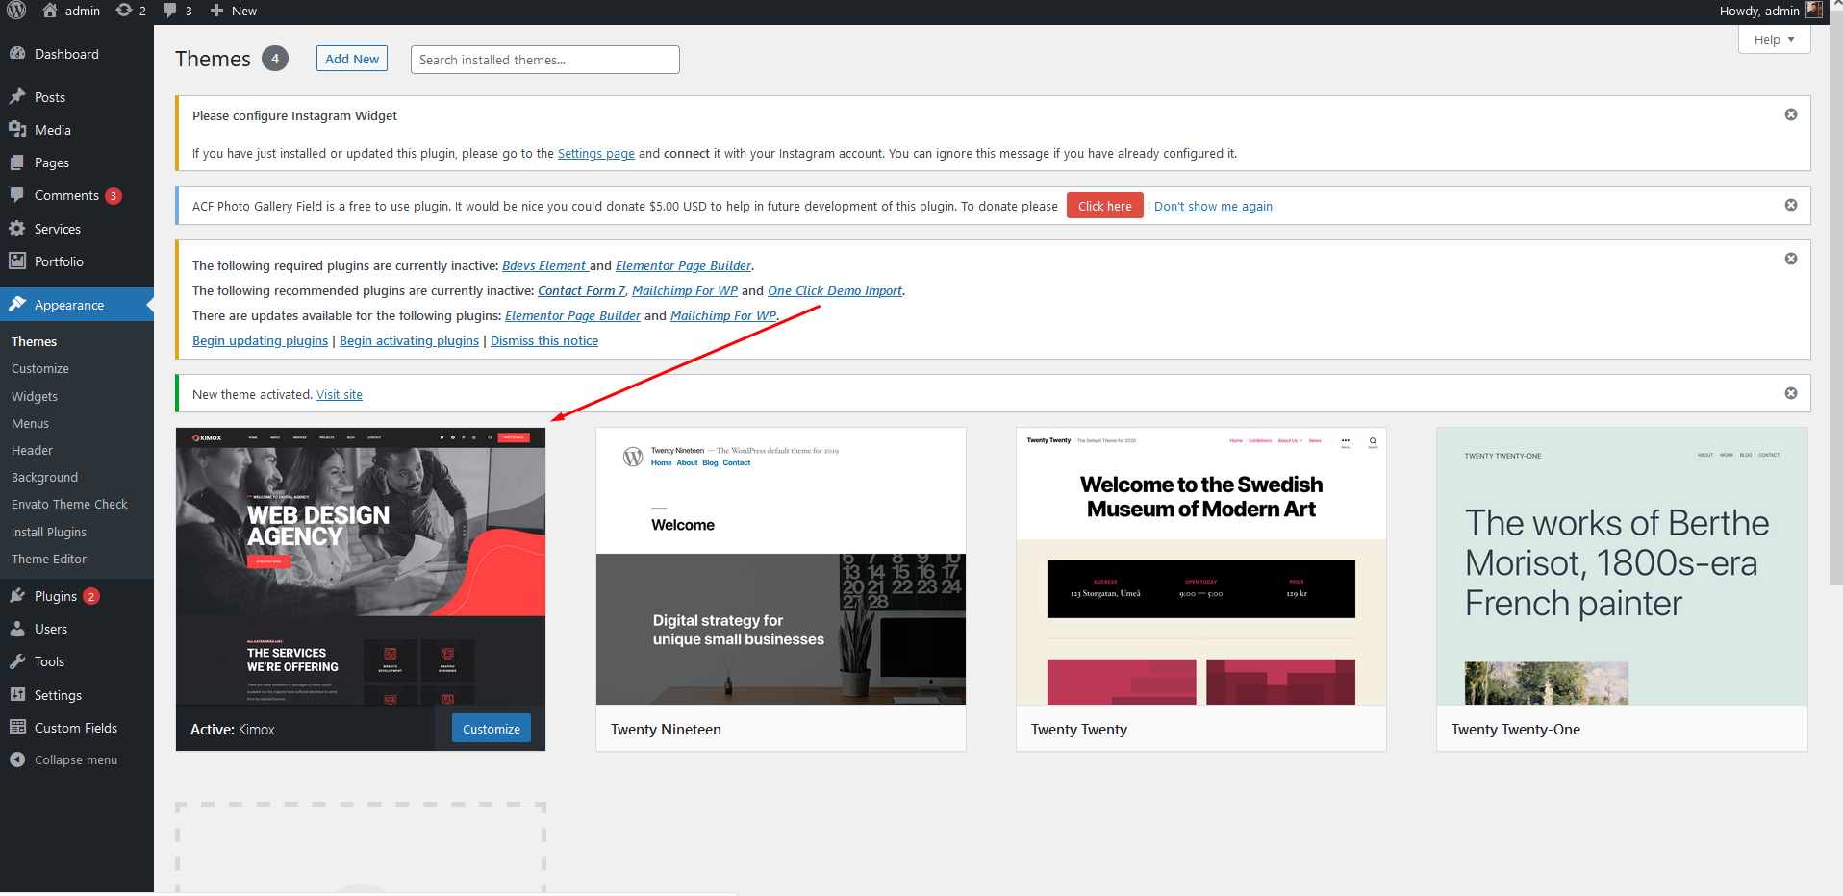Click One Click Demo Import link

[835, 290]
